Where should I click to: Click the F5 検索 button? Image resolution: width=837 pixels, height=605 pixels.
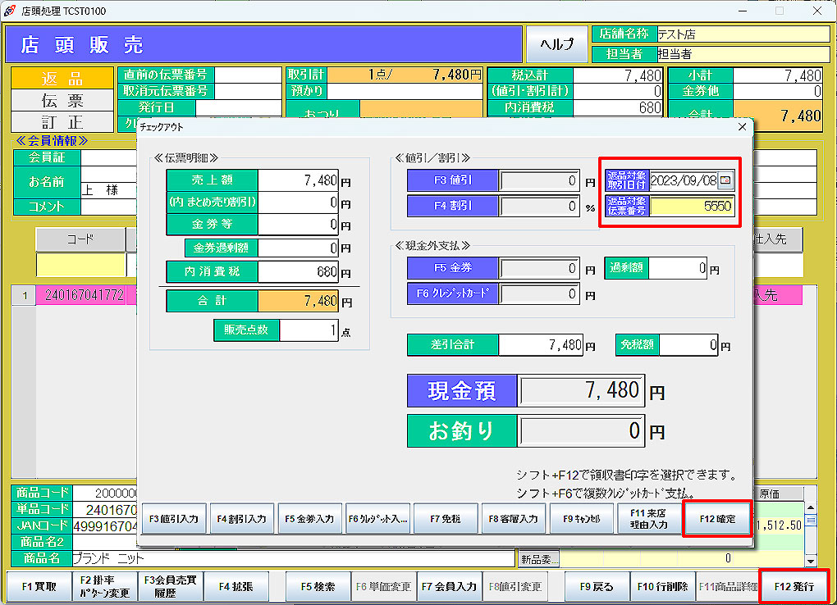tap(318, 587)
